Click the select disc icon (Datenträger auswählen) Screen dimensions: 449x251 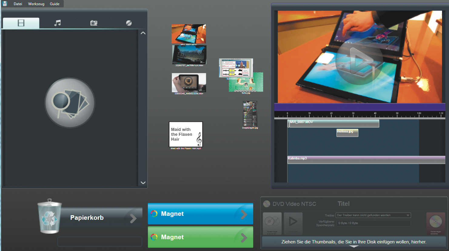(272, 223)
